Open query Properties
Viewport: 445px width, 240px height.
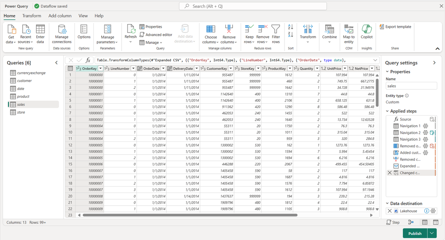click(x=151, y=27)
